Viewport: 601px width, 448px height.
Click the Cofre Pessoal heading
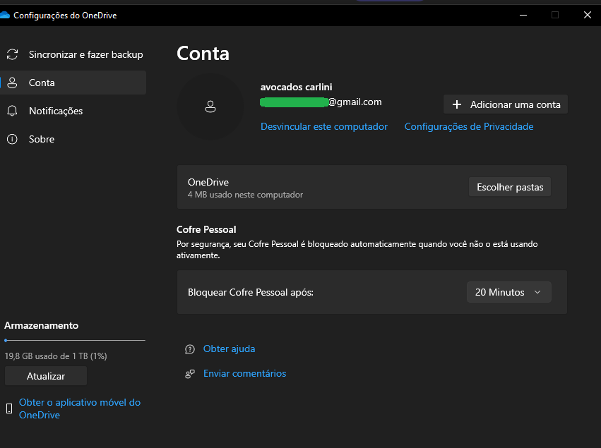pyautogui.click(x=206, y=229)
